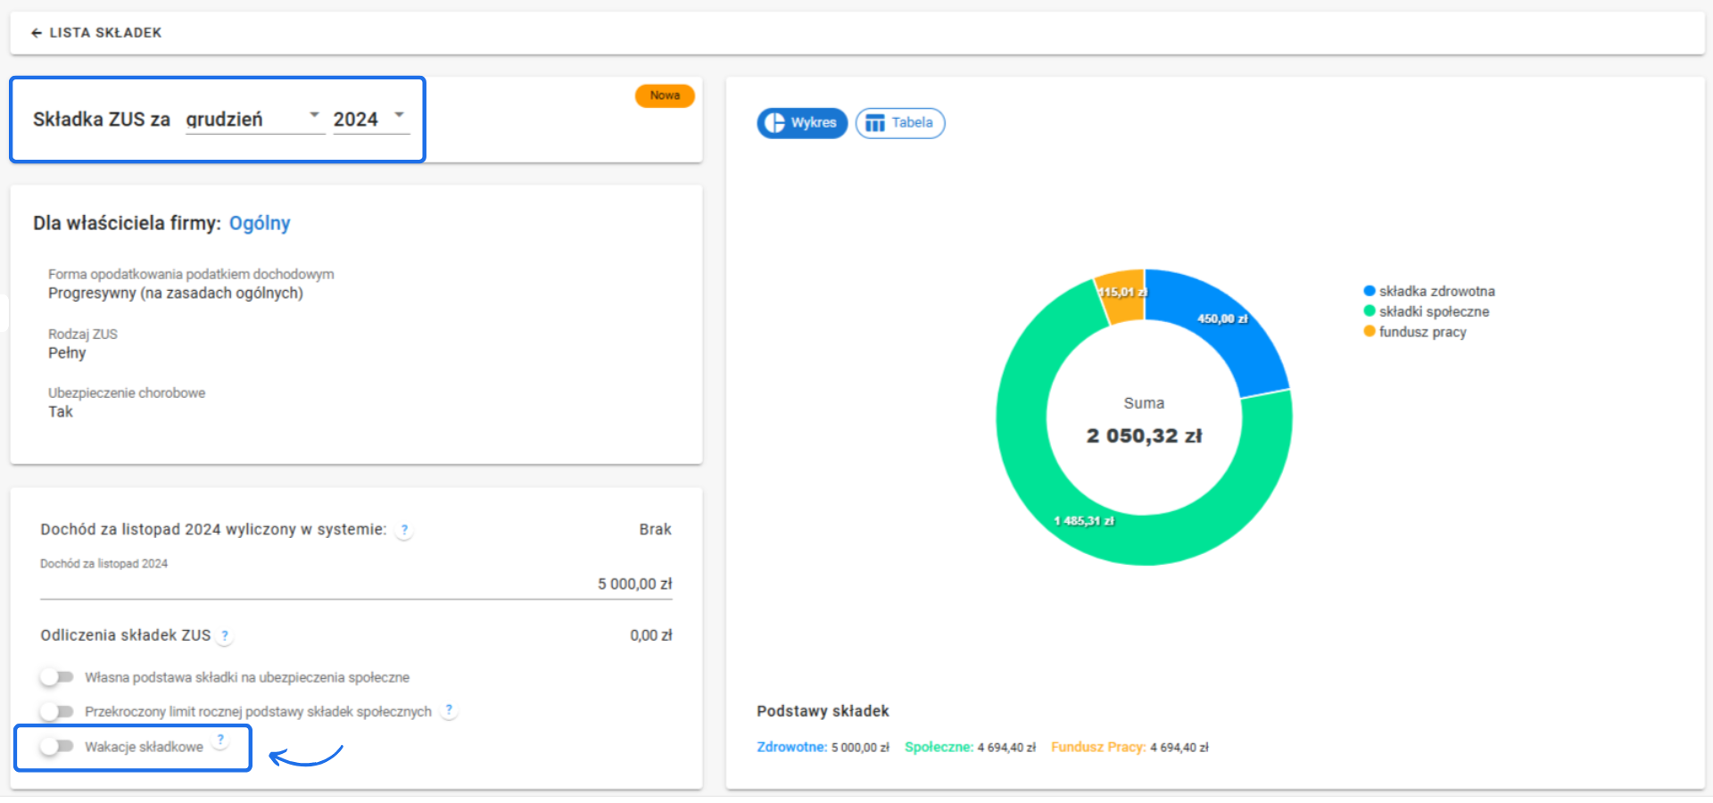1713x803 pixels.
Task: Click the Dochód za listopad 2024 input field
Action: (356, 584)
